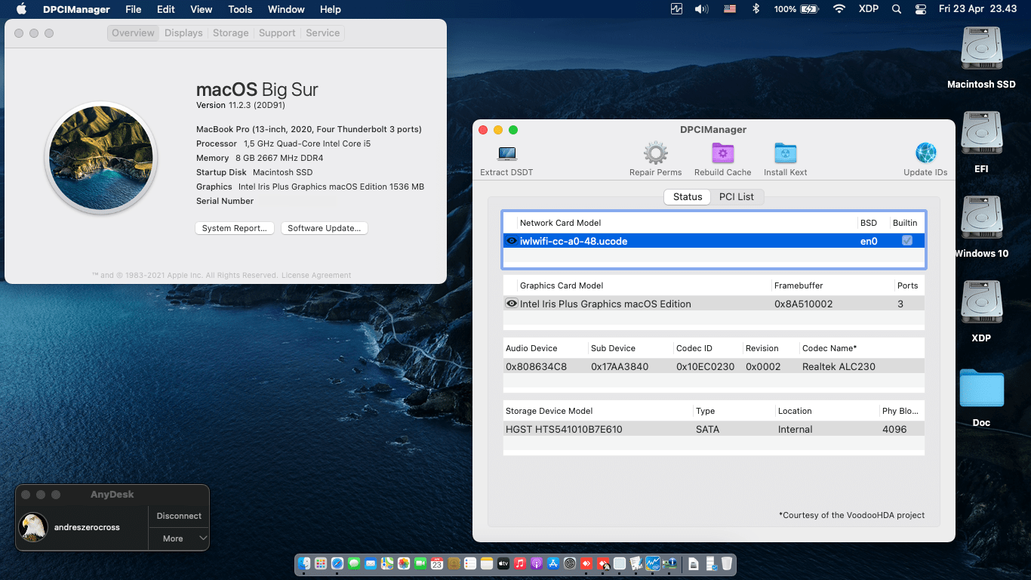Open Photos from the Dock

tap(404, 563)
